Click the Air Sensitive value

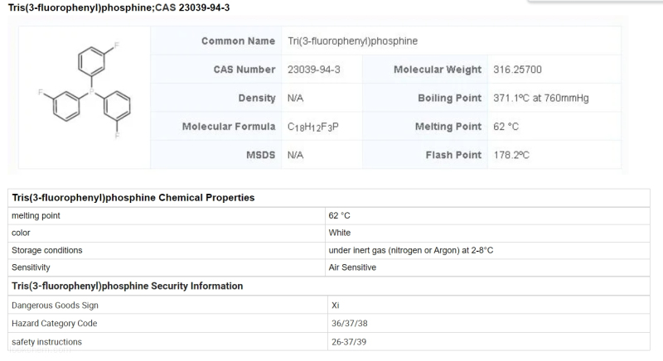tap(352, 267)
